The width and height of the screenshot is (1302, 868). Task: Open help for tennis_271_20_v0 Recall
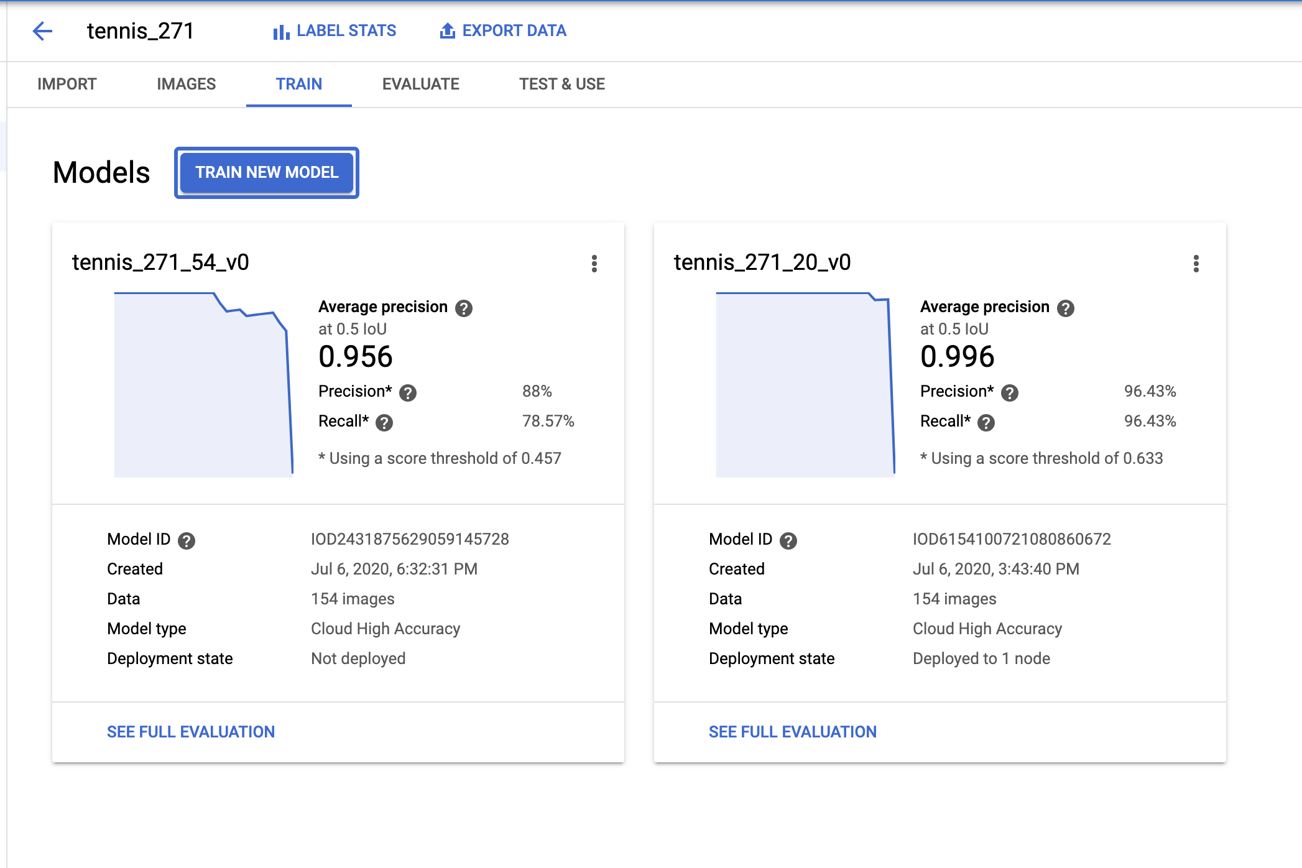pos(986,422)
